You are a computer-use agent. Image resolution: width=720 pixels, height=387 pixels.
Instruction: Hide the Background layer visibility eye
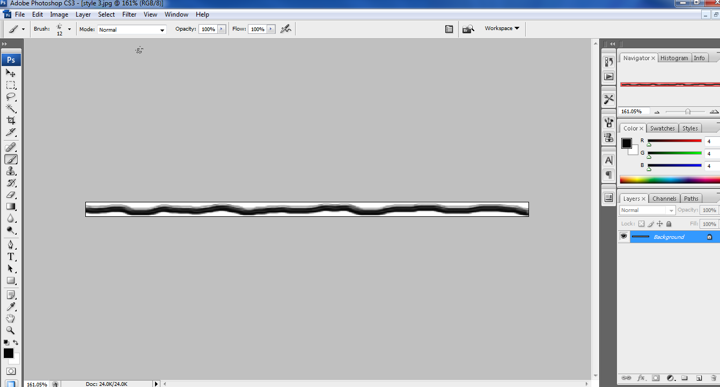(623, 236)
